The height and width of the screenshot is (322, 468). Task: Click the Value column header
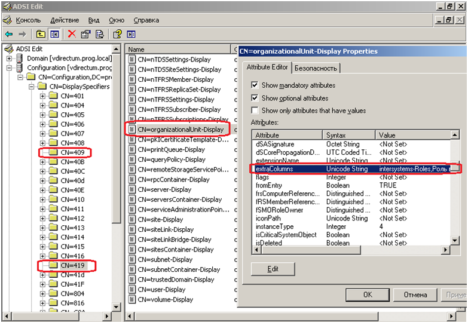click(x=412, y=135)
